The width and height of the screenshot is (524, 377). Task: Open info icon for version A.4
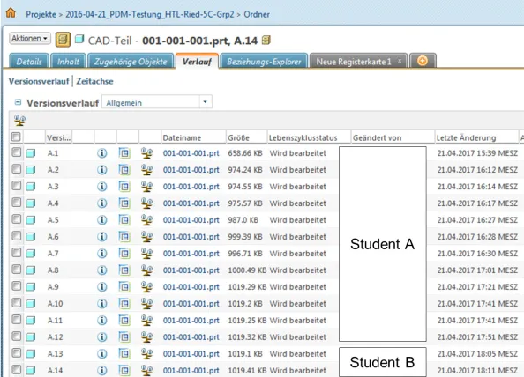(102, 203)
